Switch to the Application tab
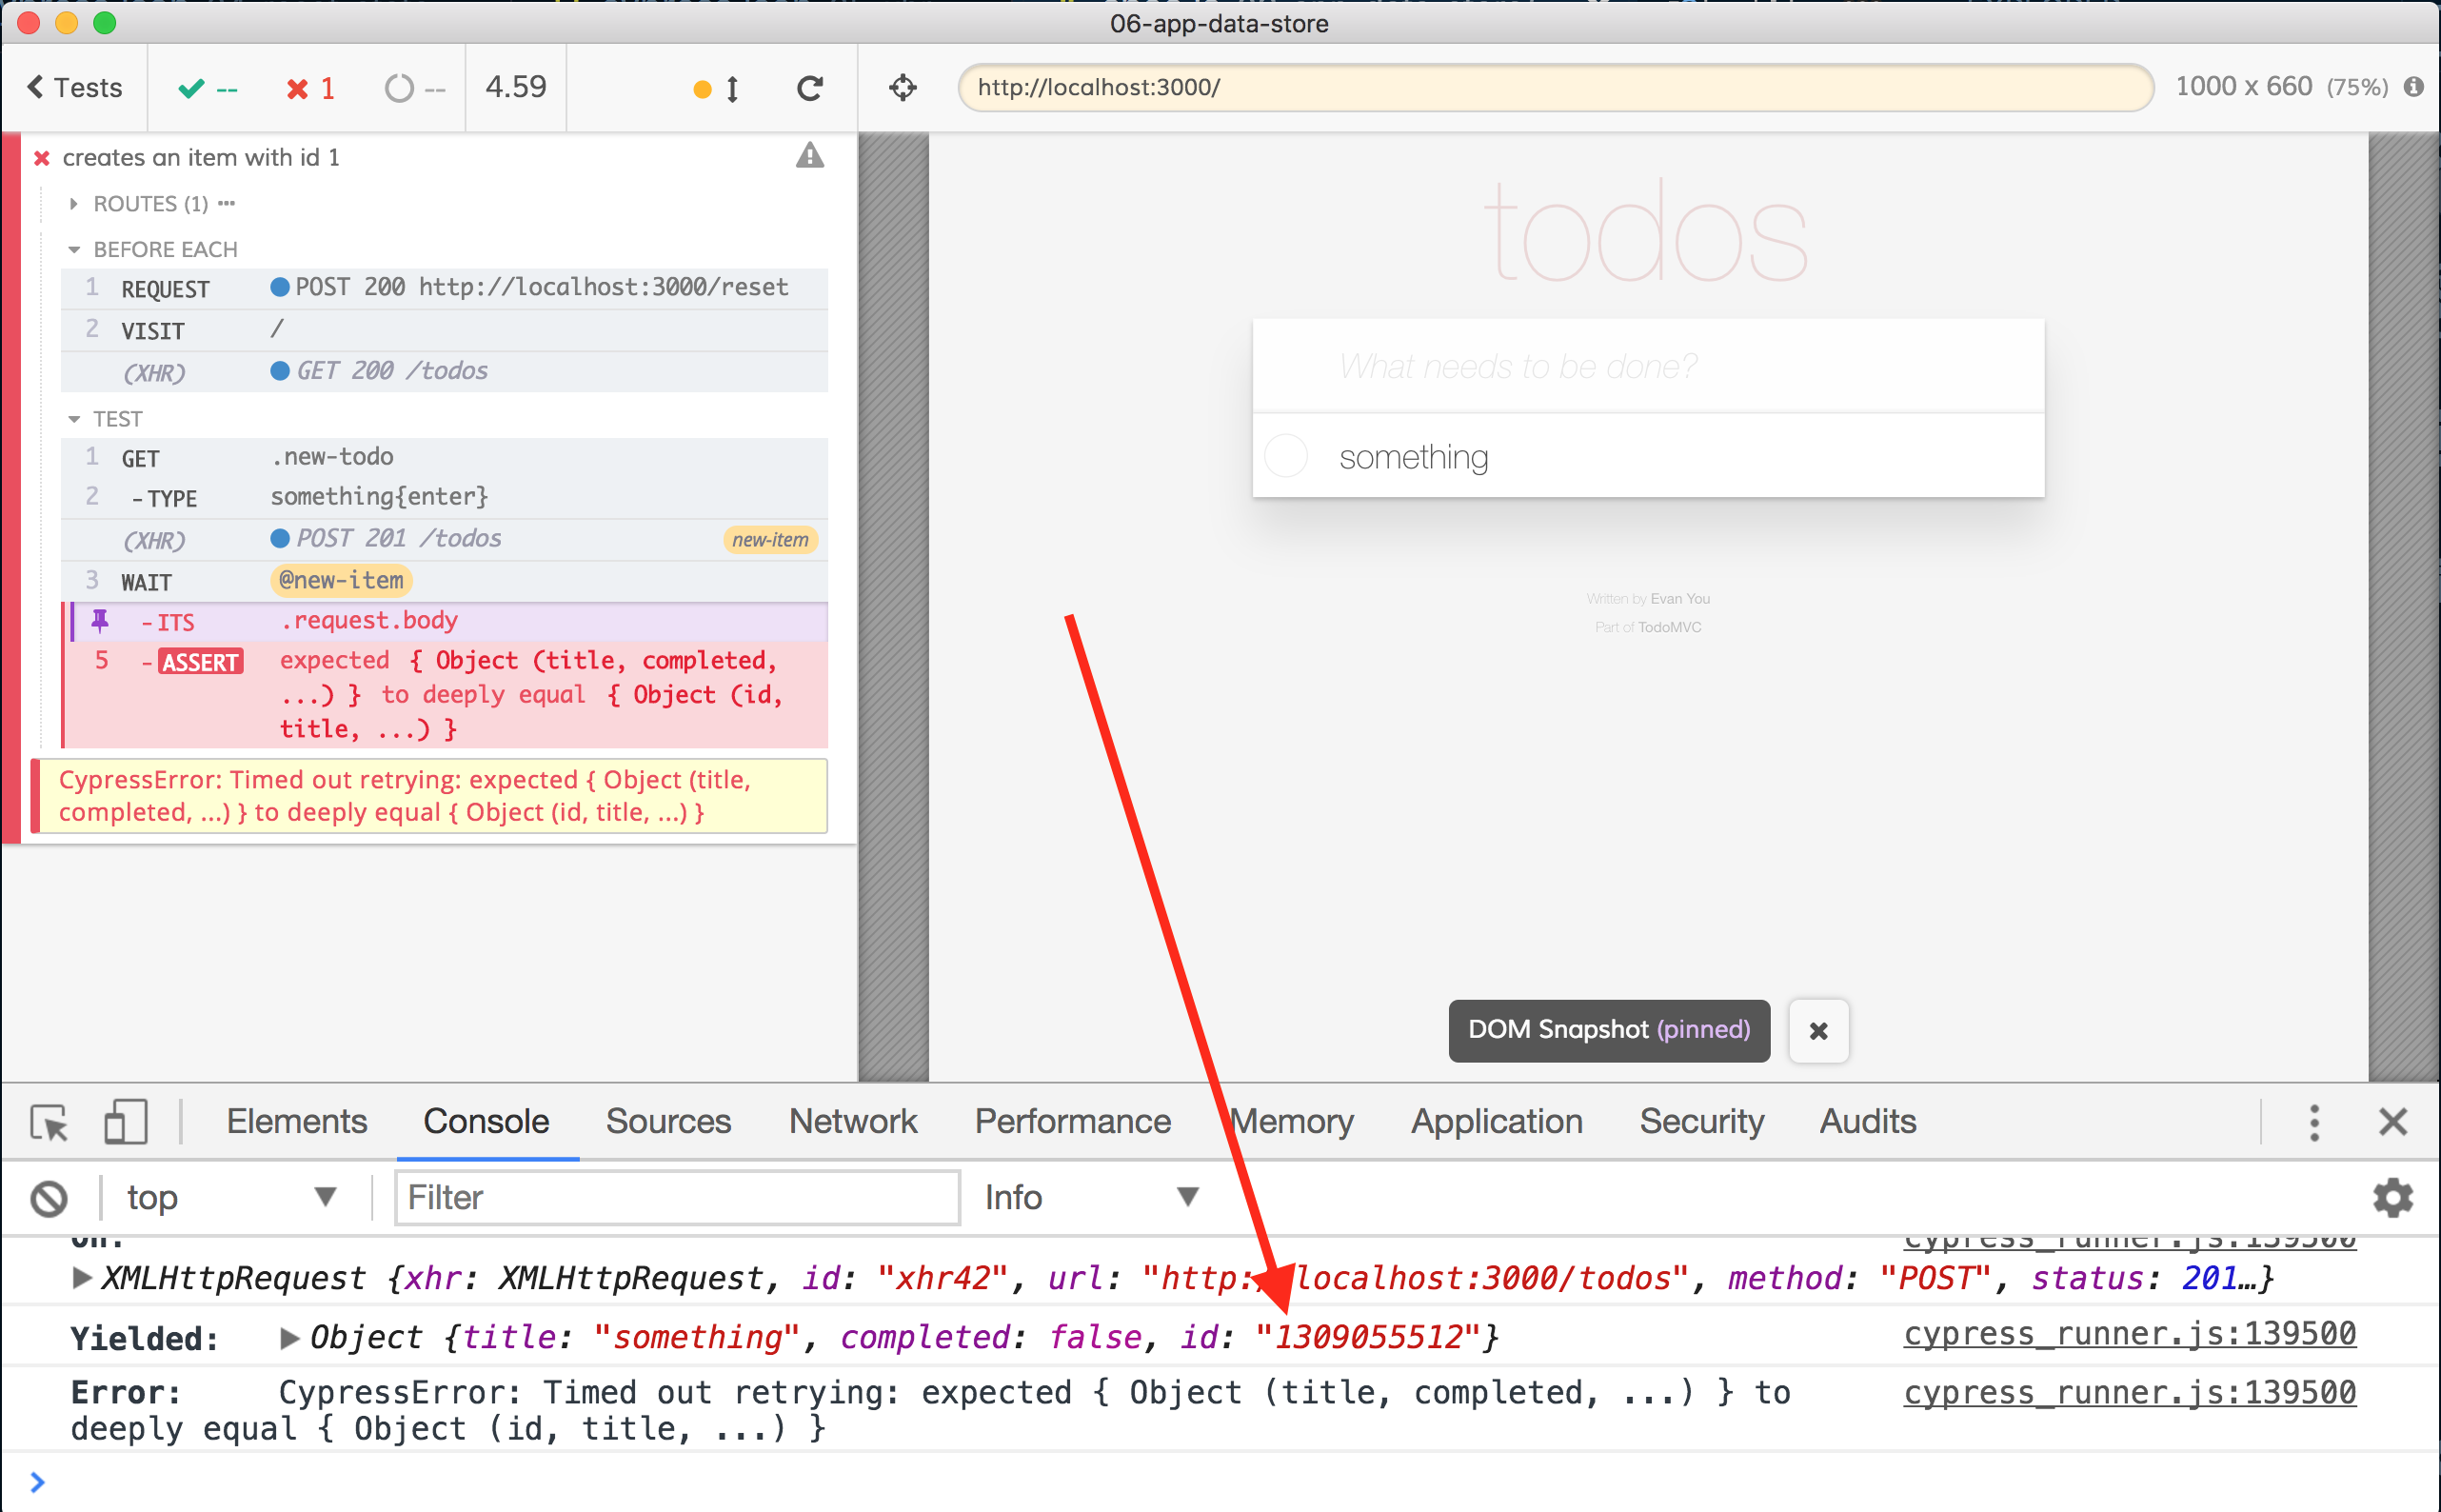The height and width of the screenshot is (1512, 2441). point(1497,1122)
